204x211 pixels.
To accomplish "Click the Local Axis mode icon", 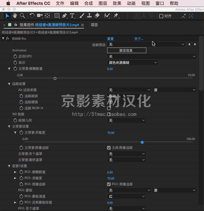I will click(137, 16).
